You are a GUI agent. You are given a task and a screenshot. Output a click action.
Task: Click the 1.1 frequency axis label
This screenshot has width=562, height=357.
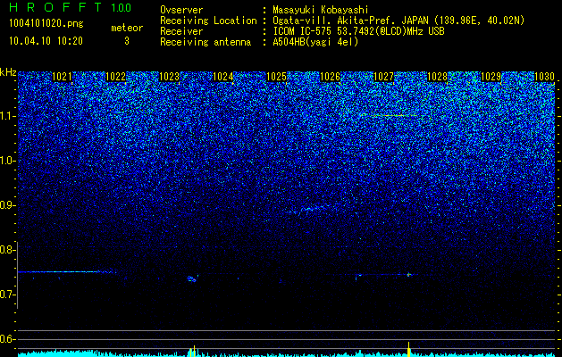(x=7, y=116)
